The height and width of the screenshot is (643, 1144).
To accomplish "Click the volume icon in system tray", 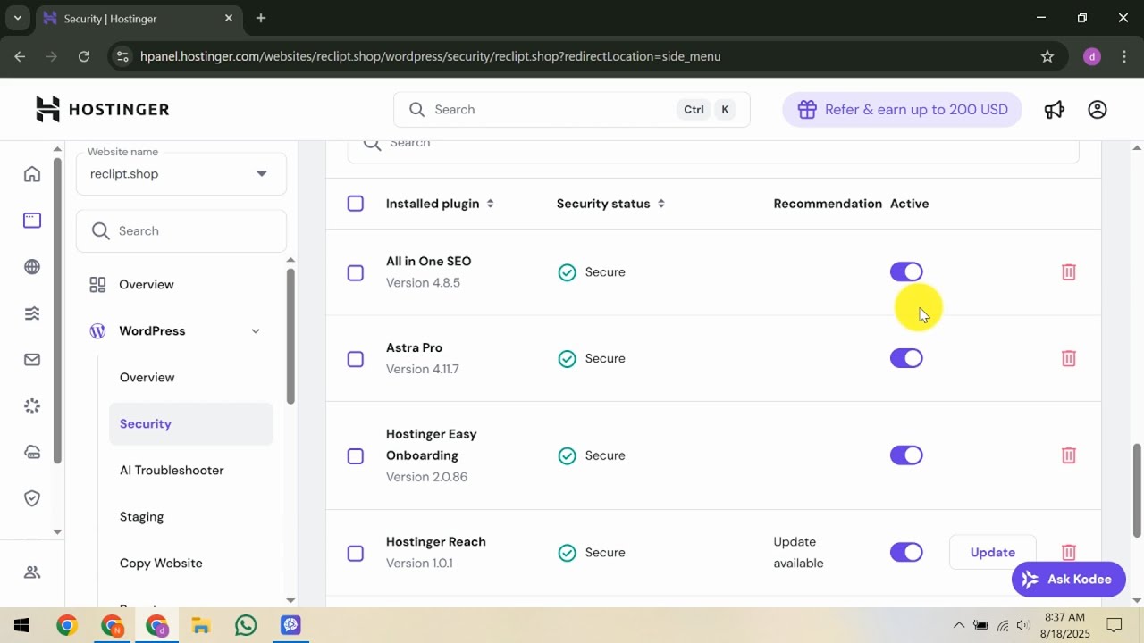I will pos(1023,625).
